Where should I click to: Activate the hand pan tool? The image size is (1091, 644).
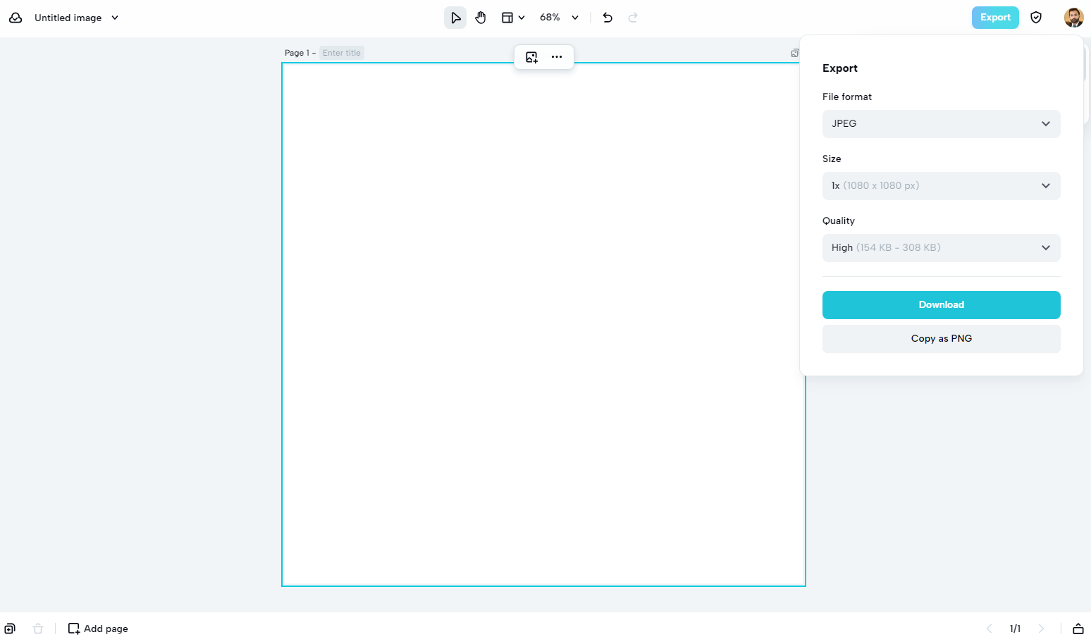coord(481,18)
